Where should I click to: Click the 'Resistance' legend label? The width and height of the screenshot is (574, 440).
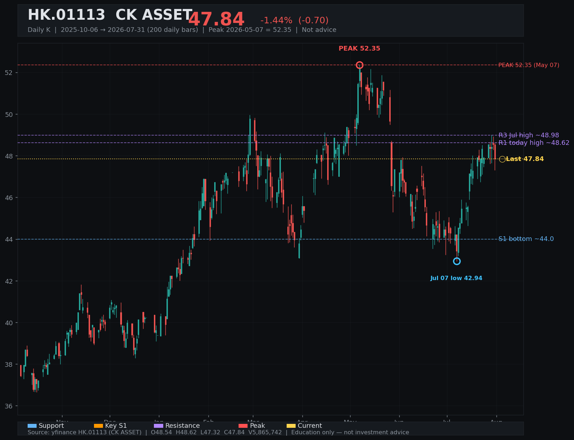pos(183,426)
